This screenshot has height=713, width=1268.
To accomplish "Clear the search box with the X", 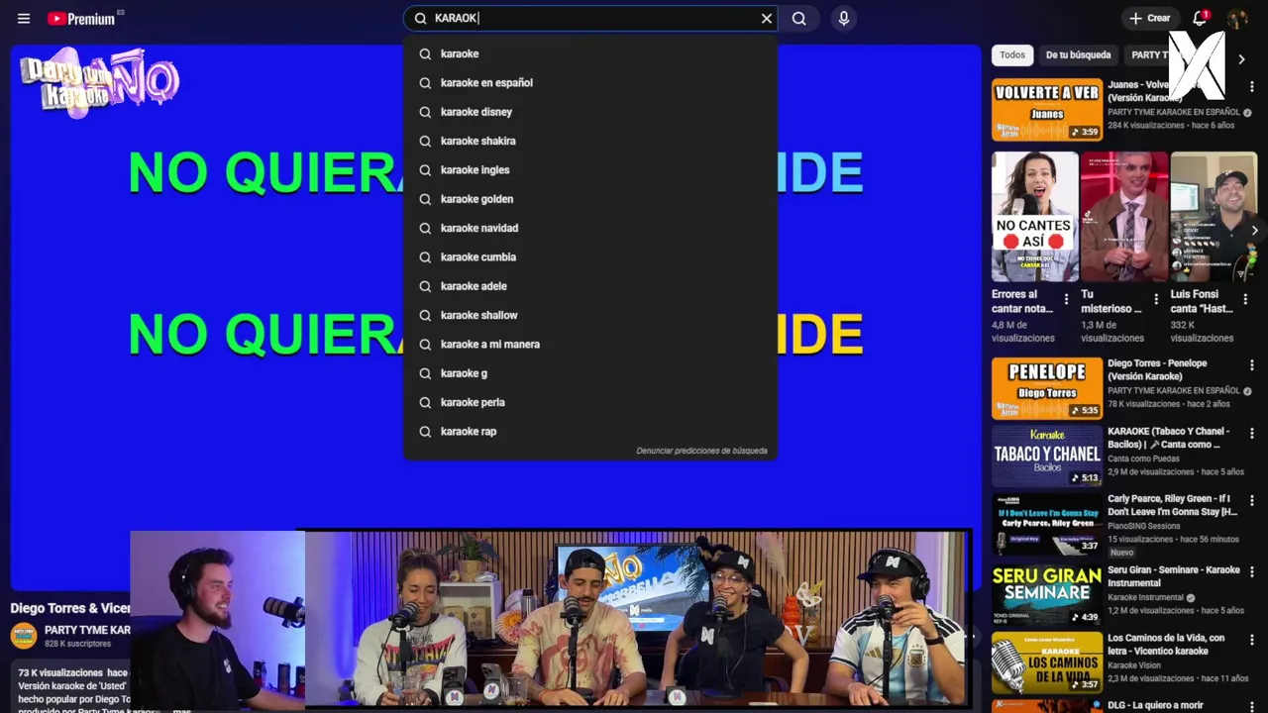I will [x=766, y=19].
